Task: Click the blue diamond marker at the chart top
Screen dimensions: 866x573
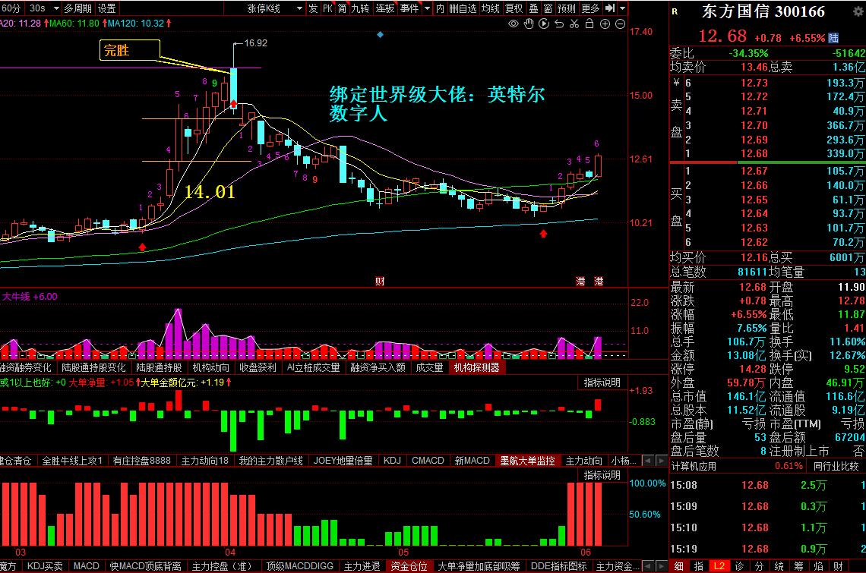Action: pyautogui.click(x=380, y=34)
